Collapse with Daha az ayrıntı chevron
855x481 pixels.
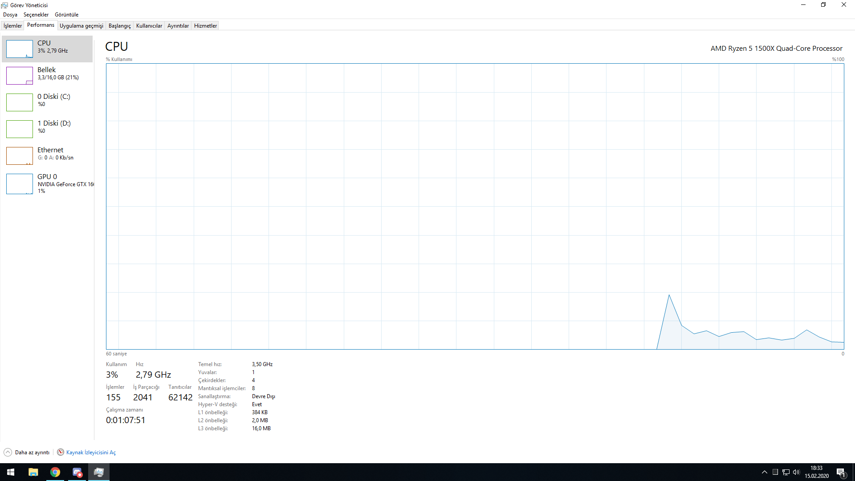8,452
